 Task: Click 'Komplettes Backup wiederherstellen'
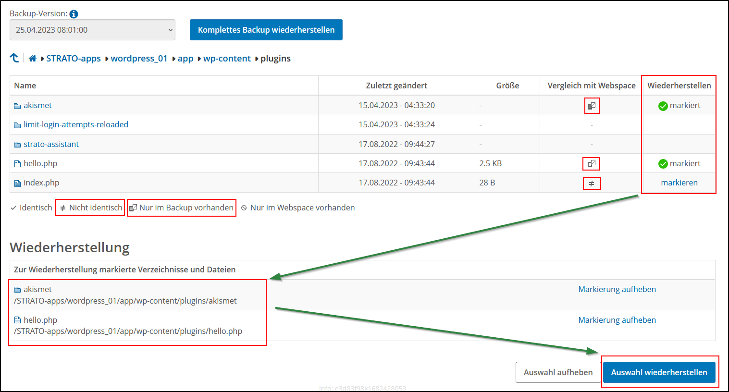pos(266,29)
